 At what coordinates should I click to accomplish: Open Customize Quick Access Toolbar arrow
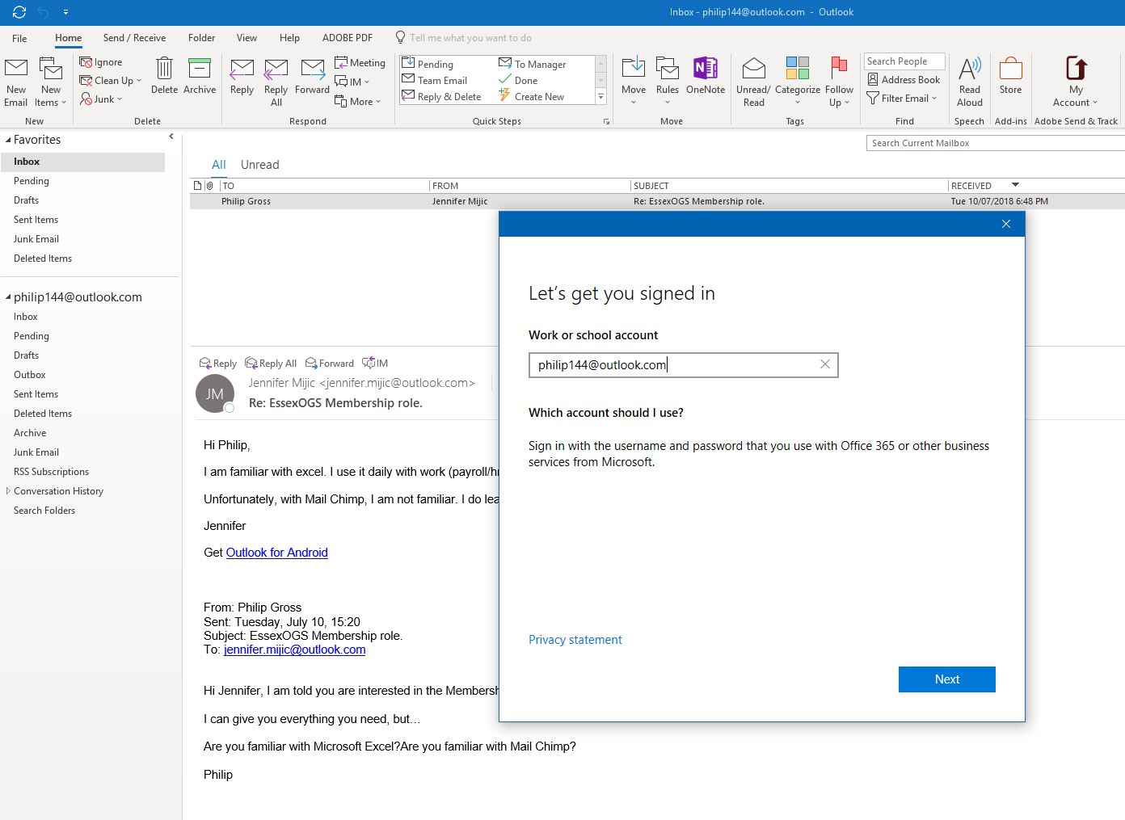(x=65, y=12)
